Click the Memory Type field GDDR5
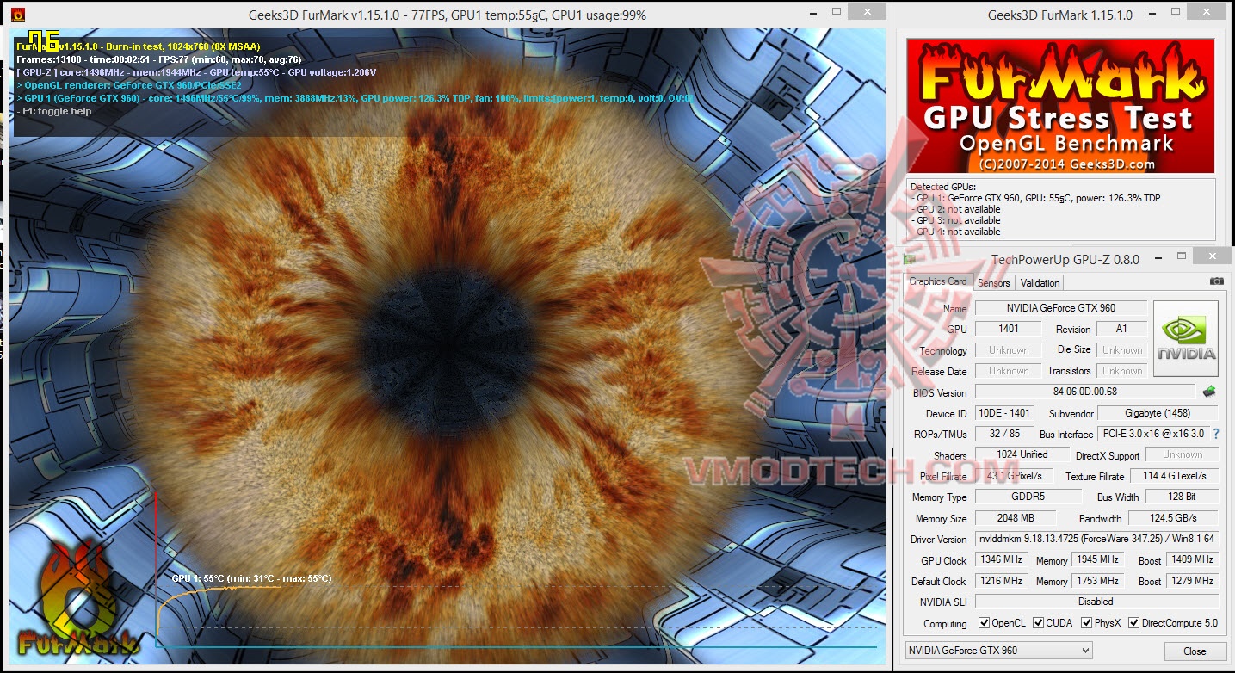Viewport: 1235px width, 673px height. (1028, 497)
